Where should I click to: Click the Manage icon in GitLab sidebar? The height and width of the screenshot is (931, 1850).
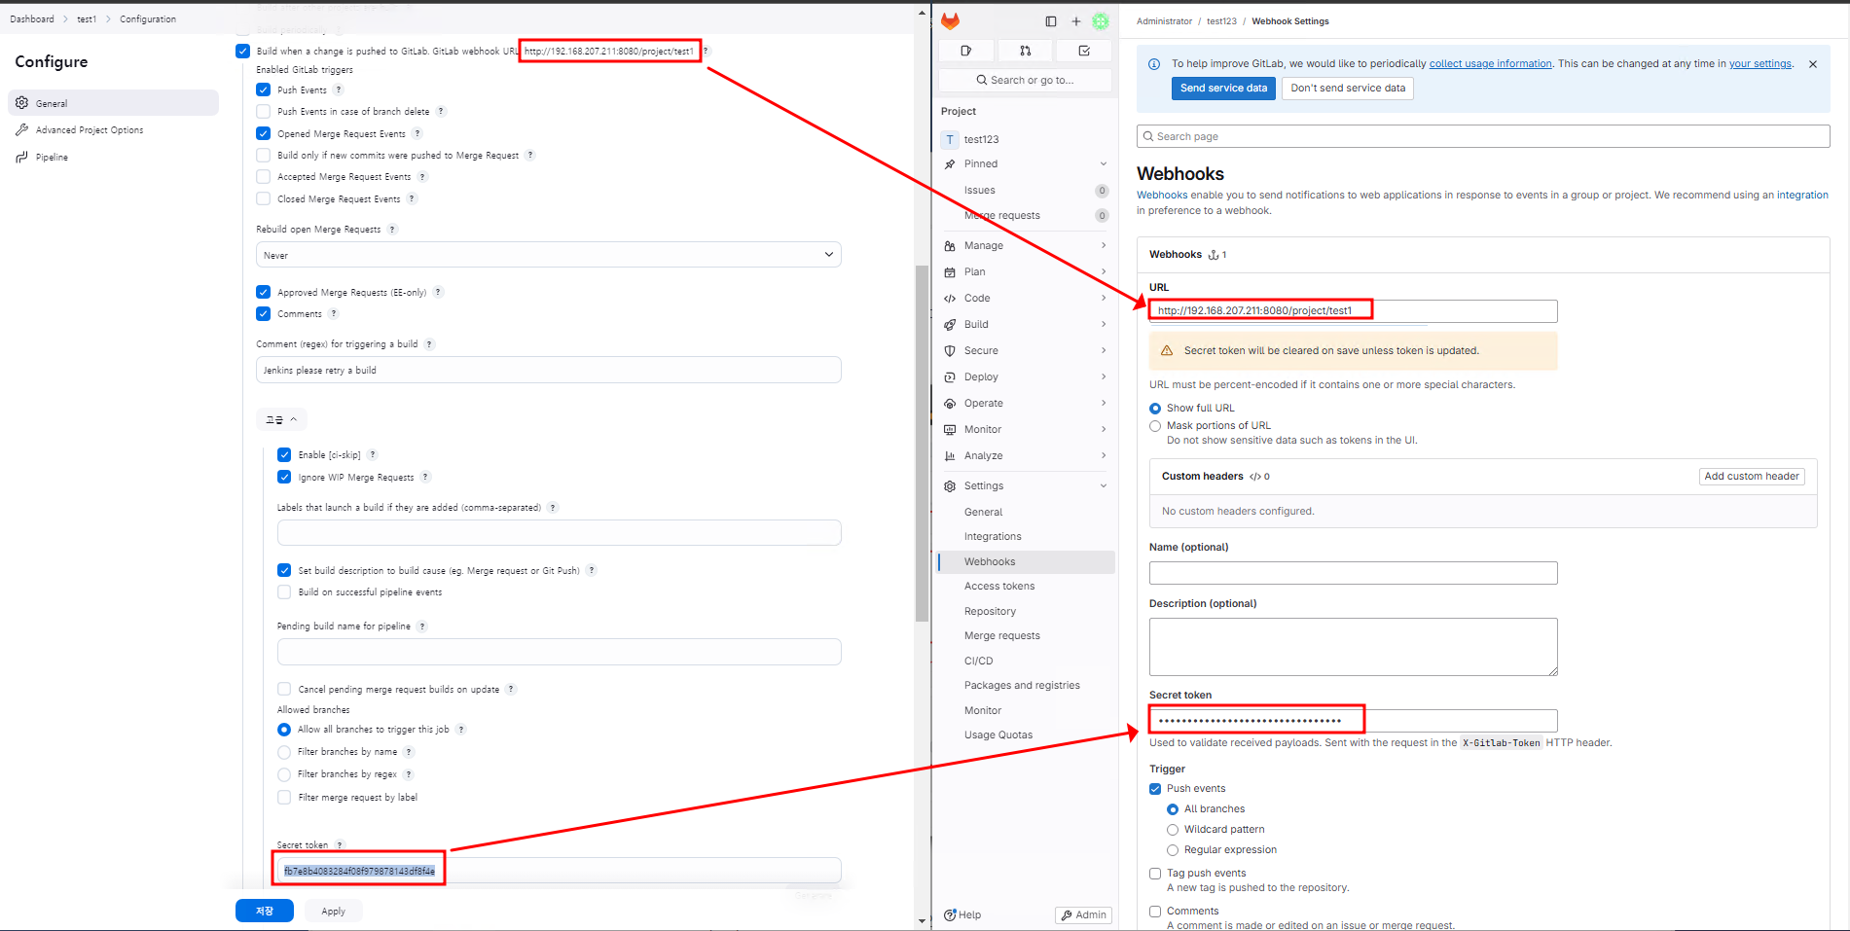click(950, 246)
